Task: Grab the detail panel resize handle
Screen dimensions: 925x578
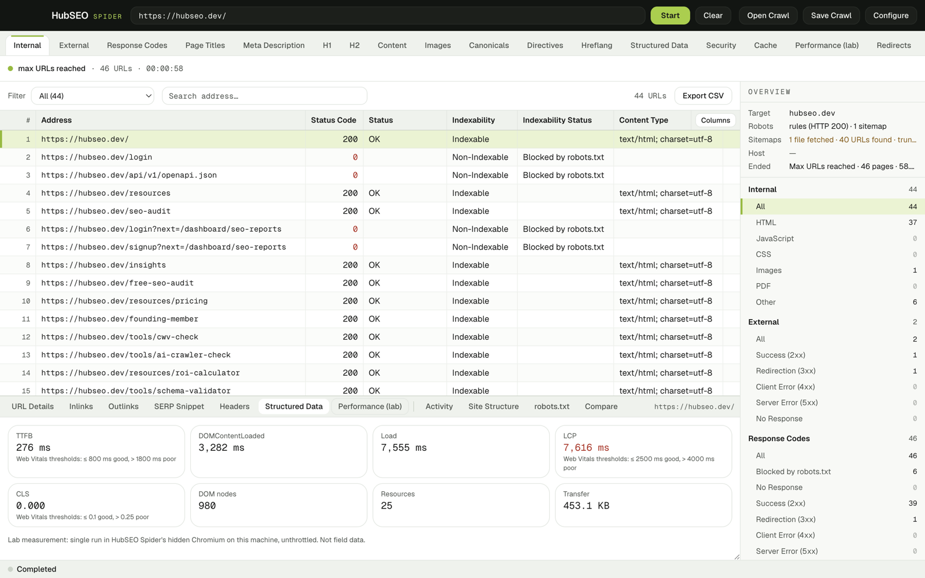Action: coord(737,557)
